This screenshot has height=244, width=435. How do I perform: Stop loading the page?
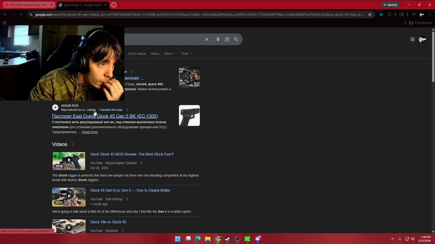[x=21, y=15]
